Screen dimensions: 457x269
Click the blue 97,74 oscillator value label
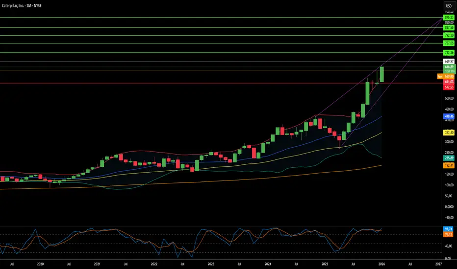tap(449, 228)
